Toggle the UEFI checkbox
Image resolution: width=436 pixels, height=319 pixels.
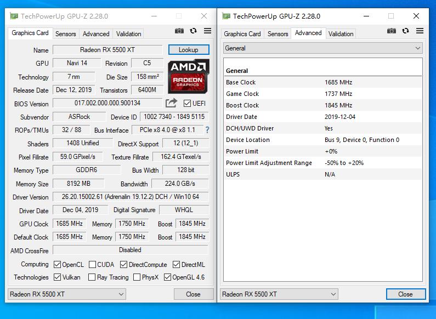[x=187, y=104]
